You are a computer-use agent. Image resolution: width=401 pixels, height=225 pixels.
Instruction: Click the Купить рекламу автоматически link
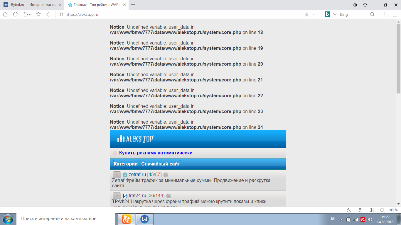pos(156,153)
